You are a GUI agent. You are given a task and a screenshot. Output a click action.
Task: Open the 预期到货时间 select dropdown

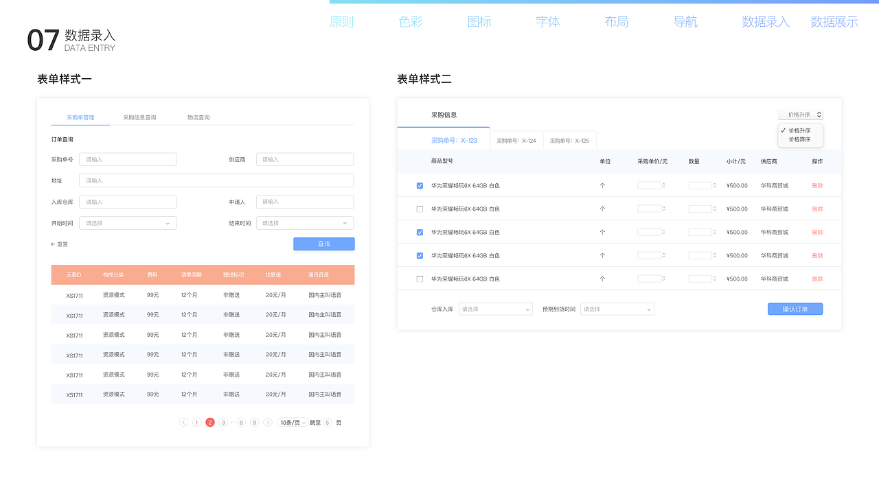[x=617, y=309]
